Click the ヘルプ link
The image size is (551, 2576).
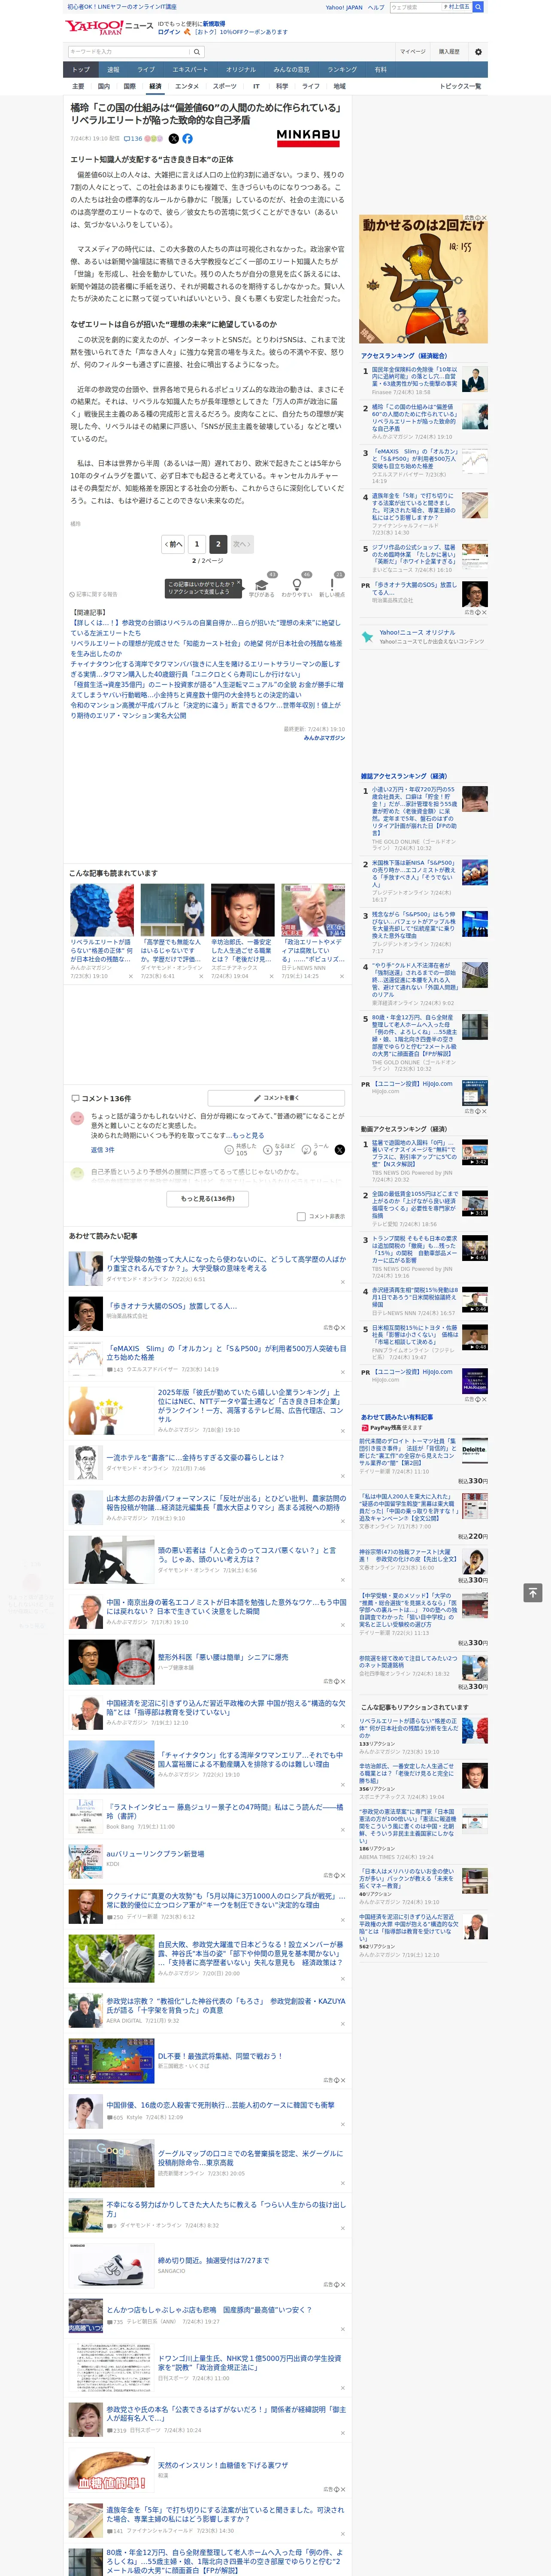[x=376, y=7]
